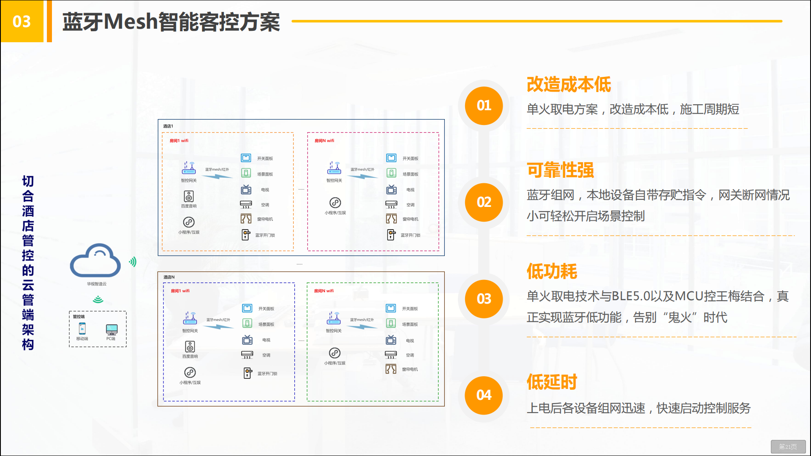Click the 华视智造云 cloud icon

click(95, 261)
